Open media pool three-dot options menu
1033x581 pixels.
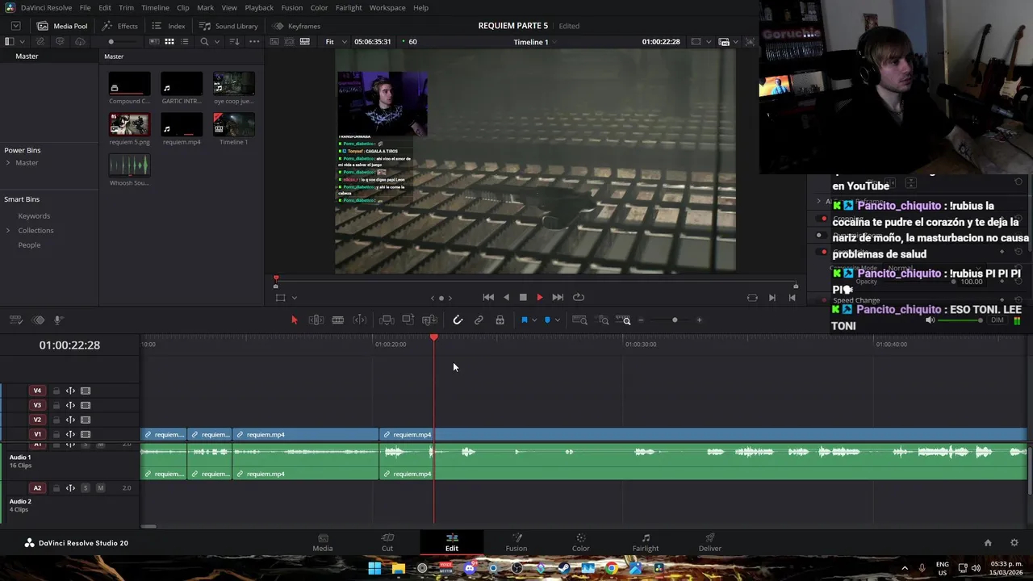point(254,41)
